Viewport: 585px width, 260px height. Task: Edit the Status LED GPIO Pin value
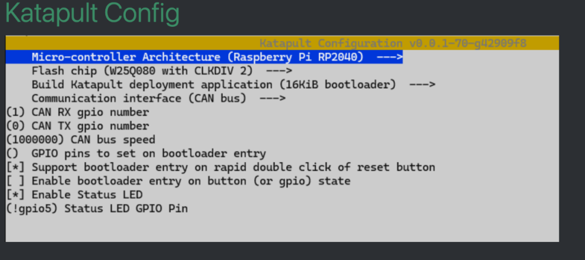click(x=97, y=209)
